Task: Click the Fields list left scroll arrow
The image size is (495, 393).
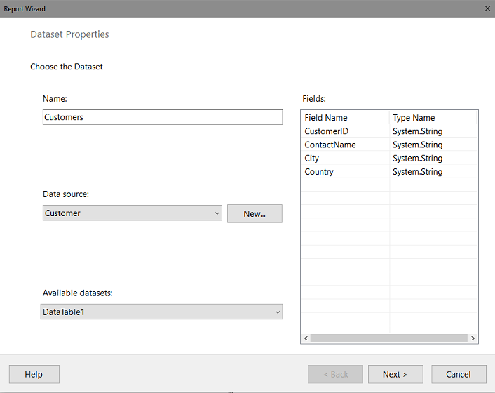Action: coord(306,338)
